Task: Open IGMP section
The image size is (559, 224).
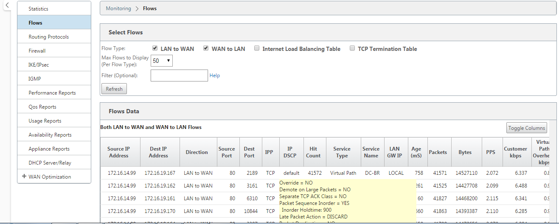Action: (x=54, y=78)
